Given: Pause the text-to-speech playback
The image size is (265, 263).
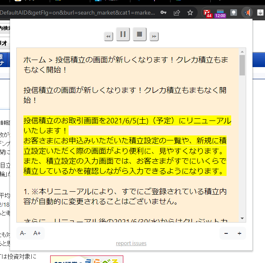Looking at the screenshot, I should (x=123, y=35).
